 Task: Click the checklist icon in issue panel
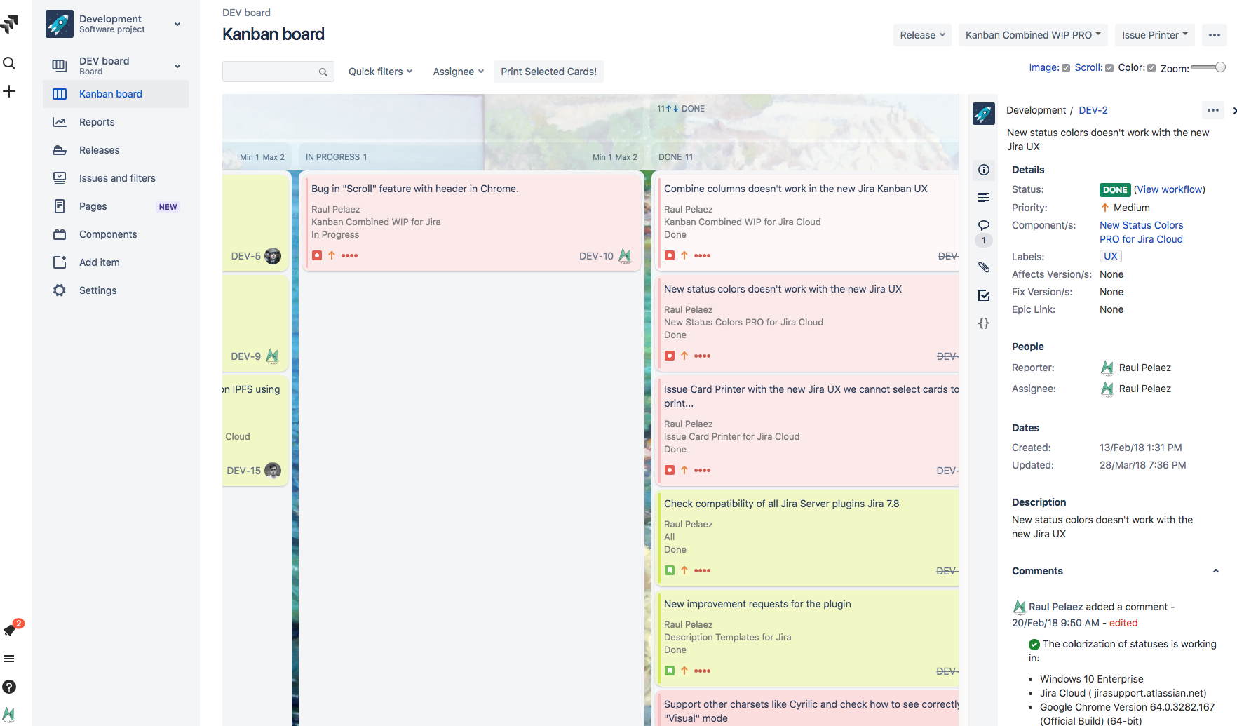[x=984, y=295]
